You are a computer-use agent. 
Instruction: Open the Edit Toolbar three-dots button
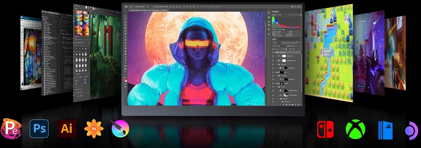[126, 74]
